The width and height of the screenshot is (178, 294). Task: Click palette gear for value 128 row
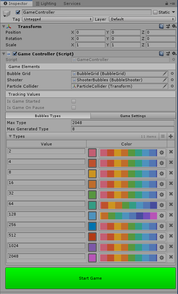tap(162, 216)
